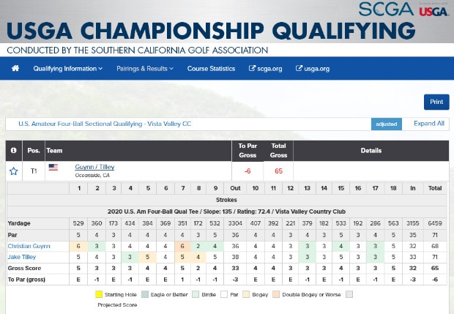The width and height of the screenshot is (454, 314).
Task: Open the Guynn / Tilley team link
Action: tap(94, 167)
